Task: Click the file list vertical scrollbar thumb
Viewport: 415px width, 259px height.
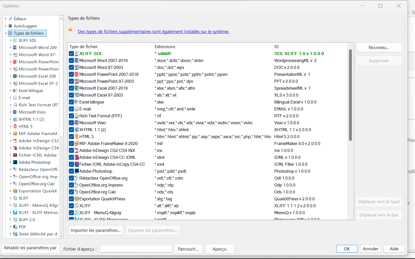Action: 350,95
